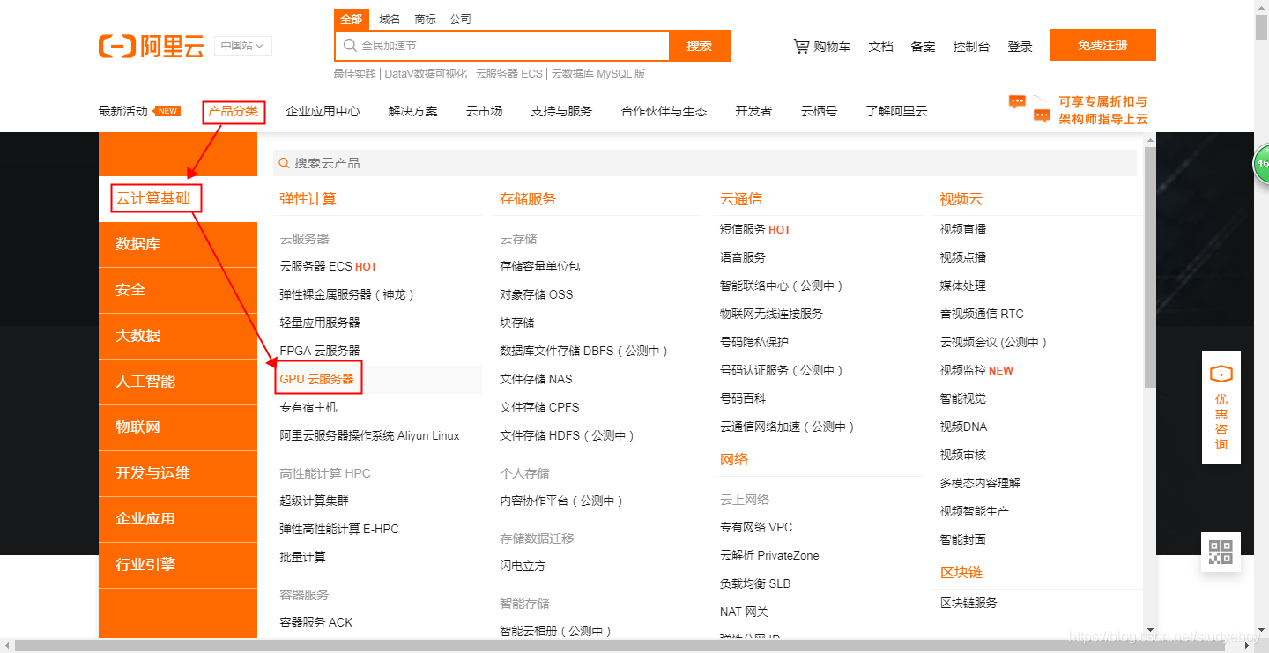The image size is (1269, 653).
Task: Click the 最佳实践 hot search link
Action: tap(354, 74)
